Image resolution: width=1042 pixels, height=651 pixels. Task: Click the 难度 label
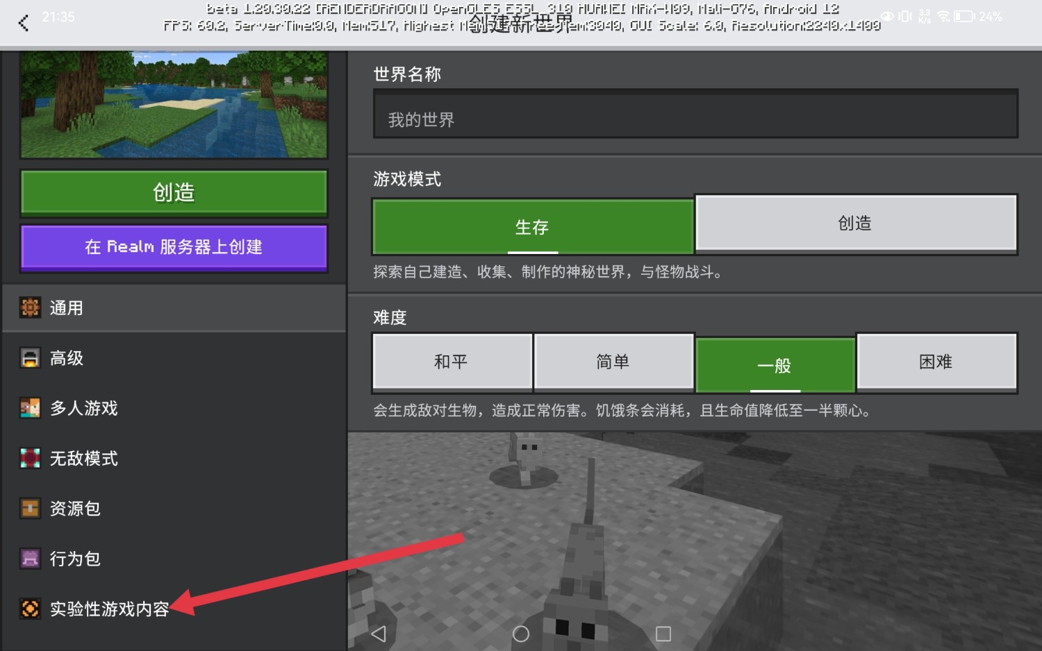tap(390, 318)
